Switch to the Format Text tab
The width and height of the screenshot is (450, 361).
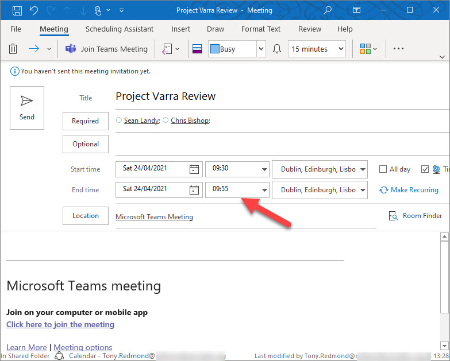click(261, 29)
